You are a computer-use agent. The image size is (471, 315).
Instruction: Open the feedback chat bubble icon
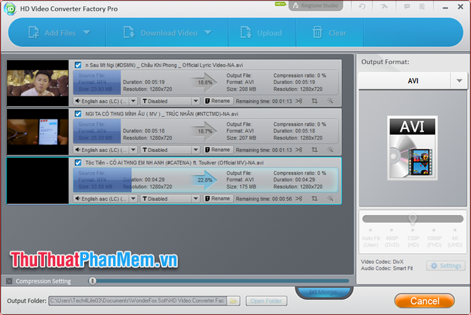pos(407,6)
